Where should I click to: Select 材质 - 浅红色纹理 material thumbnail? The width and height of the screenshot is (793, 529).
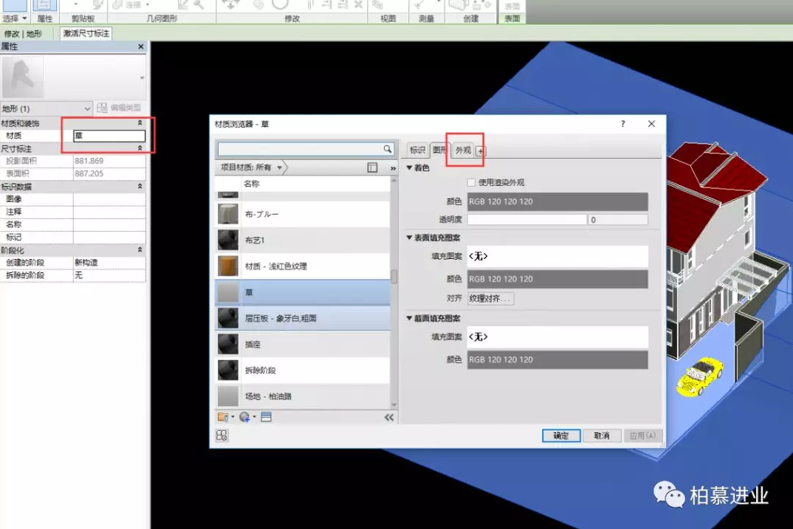tap(228, 266)
